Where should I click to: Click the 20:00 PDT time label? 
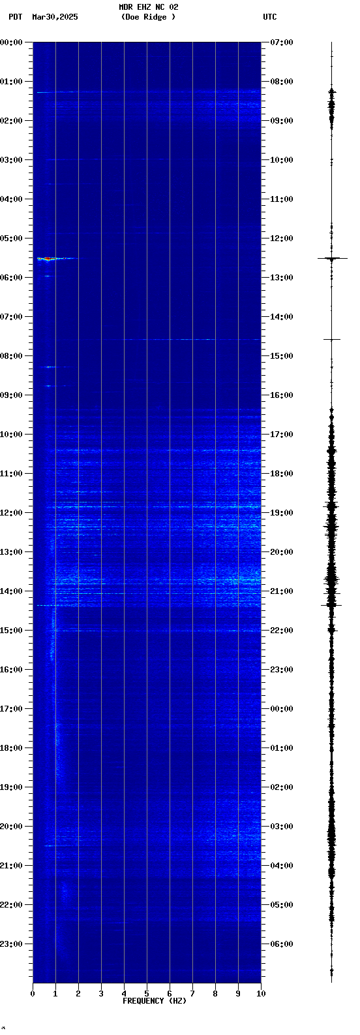(x=11, y=827)
